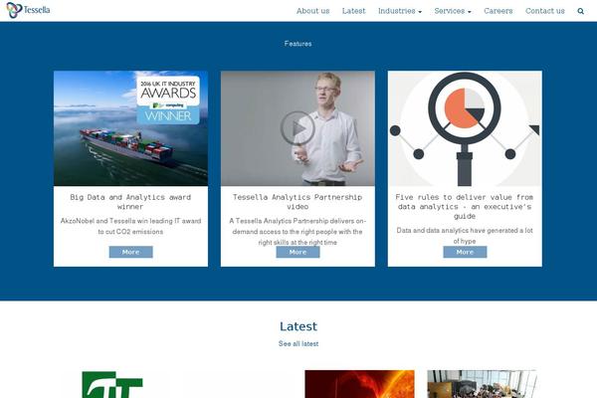Open the Contact us page
Viewport: 597px width, 398px height.
pyautogui.click(x=545, y=11)
